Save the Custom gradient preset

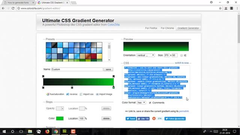point(108,69)
